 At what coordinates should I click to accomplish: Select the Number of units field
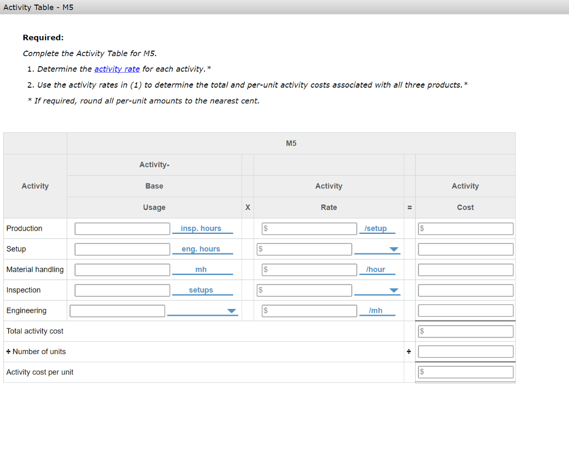click(466, 352)
